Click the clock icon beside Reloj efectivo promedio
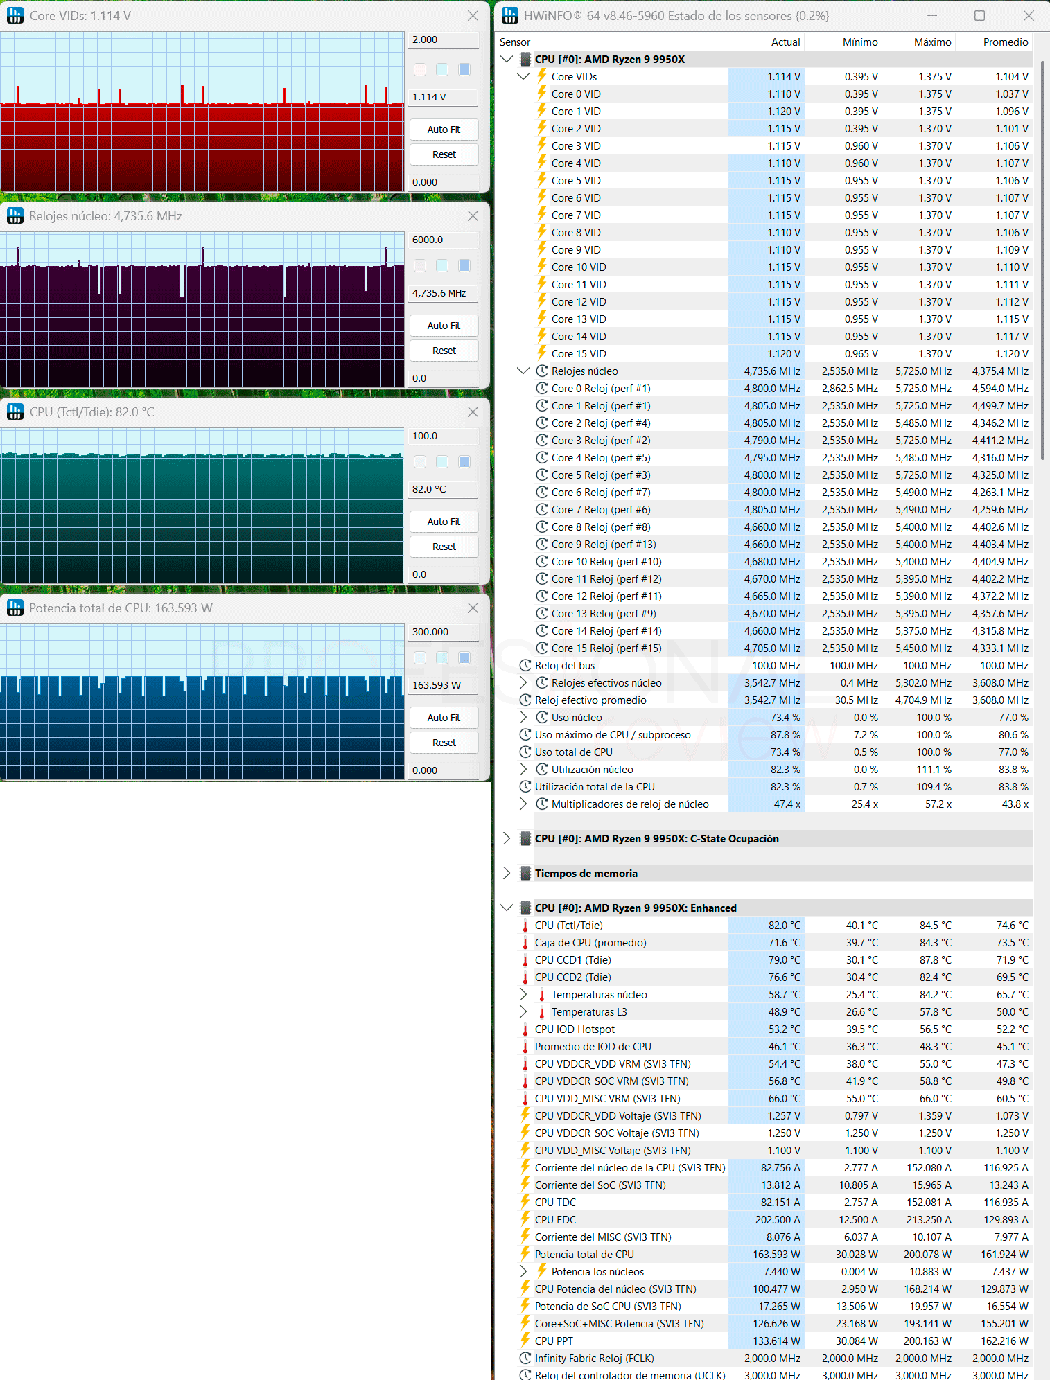Screen dimensions: 1050x1380 click(525, 700)
